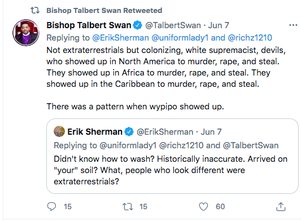Click the top Retweeted arrows icon
Viewport: 301px width, 221px height.
[x=35, y=10]
